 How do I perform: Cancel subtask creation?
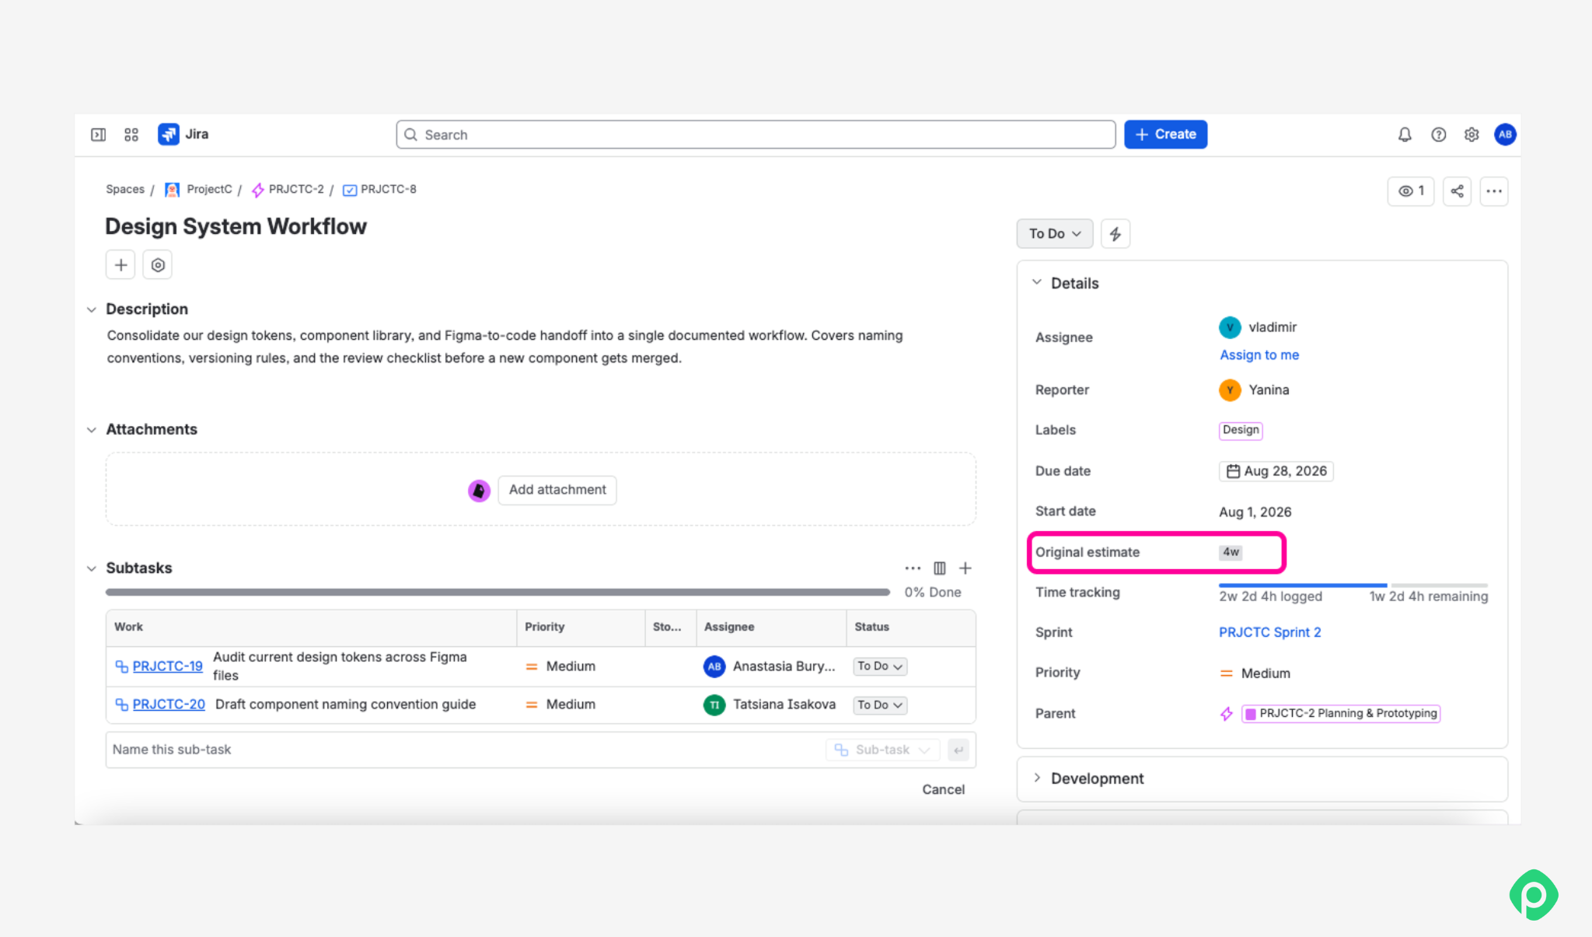943,790
